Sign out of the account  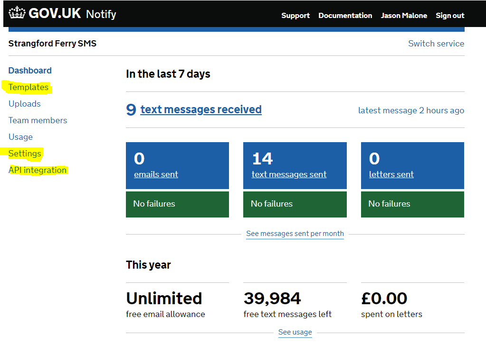click(x=449, y=15)
